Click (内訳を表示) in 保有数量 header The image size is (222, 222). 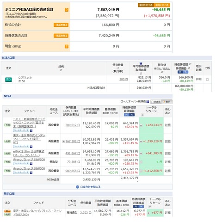click(71, 115)
